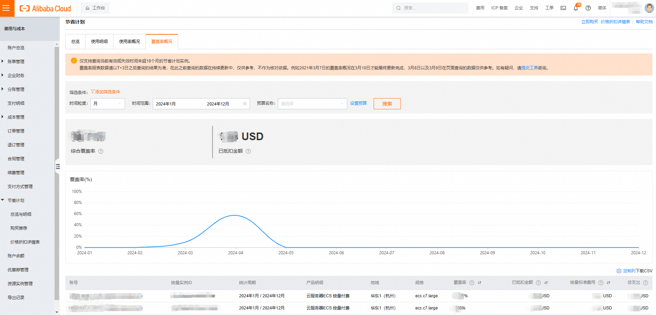This screenshot has width=656, height=315.
Task: Click the top search box
Action: point(430,8)
